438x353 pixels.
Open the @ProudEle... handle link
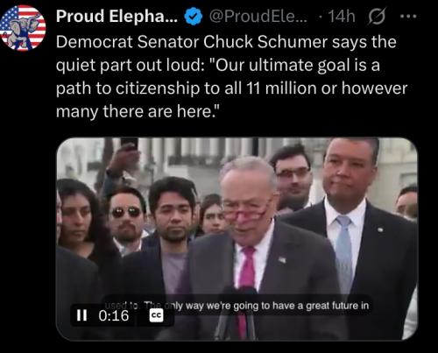click(x=258, y=17)
